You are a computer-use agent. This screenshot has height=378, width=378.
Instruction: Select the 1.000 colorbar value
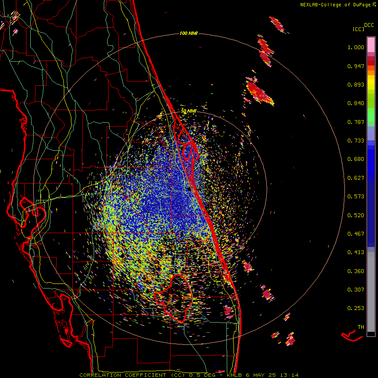[356, 47]
